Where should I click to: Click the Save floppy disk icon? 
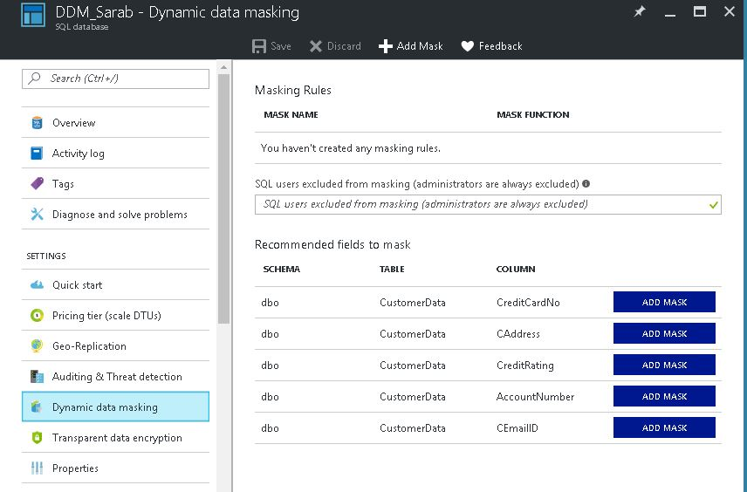click(258, 46)
